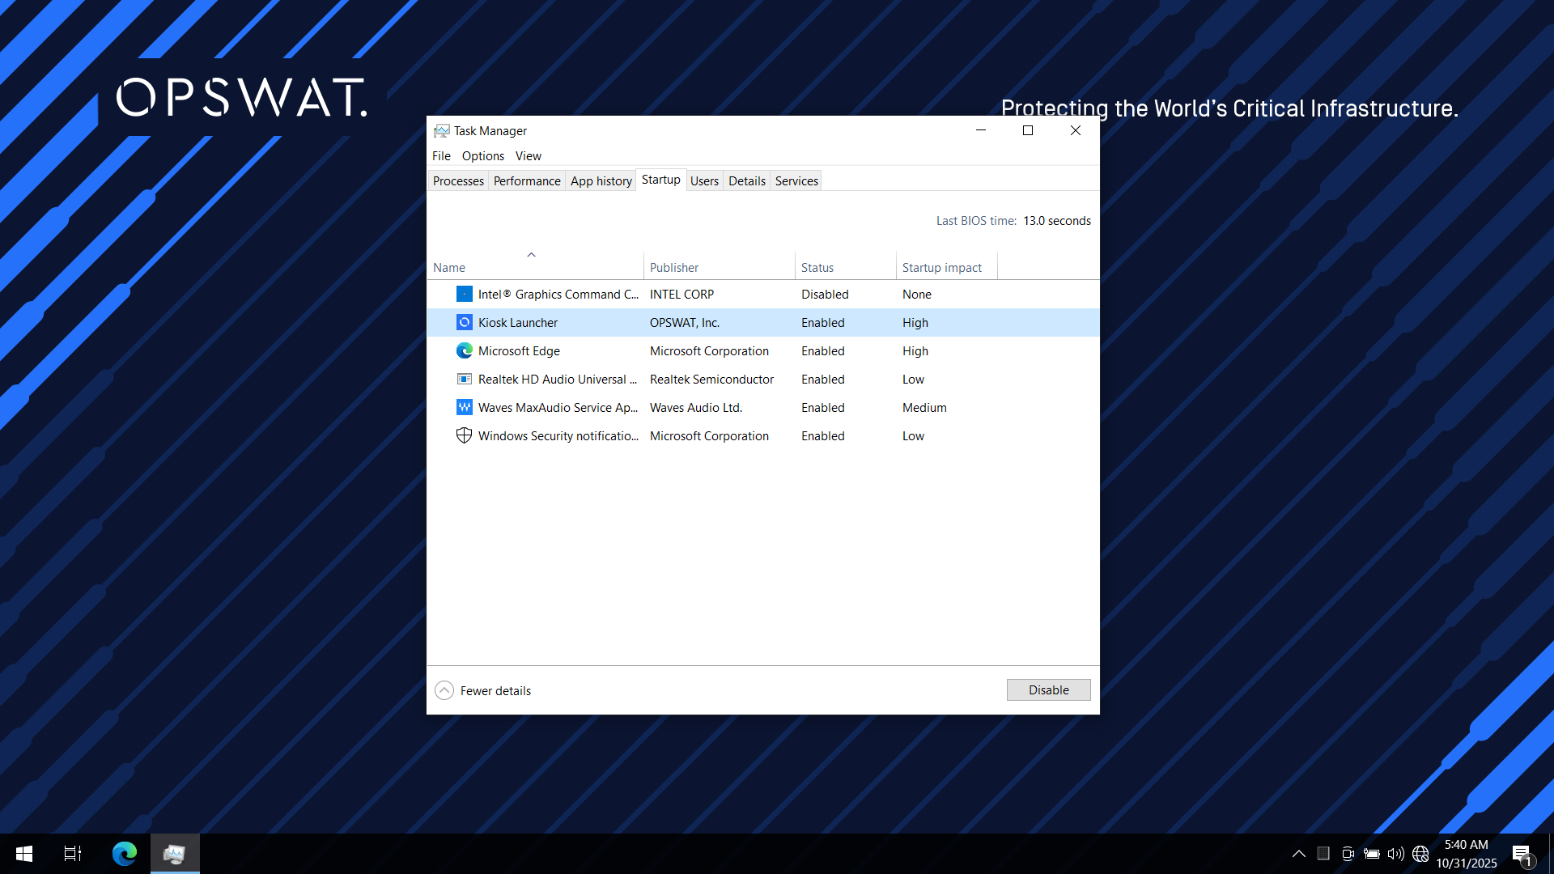Switch to the Performance tab
This screenshot has height=874, width=1554.
point(527,180)
